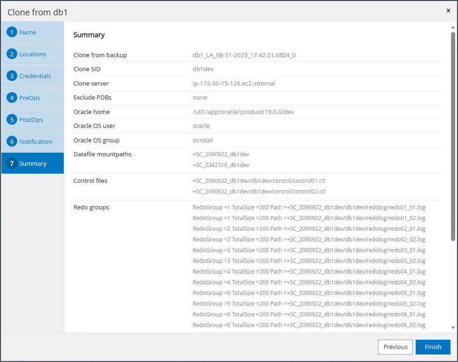Screen dimensions: 458x362
Task: Click the step 4 number circle
Action: coord(12,98)
